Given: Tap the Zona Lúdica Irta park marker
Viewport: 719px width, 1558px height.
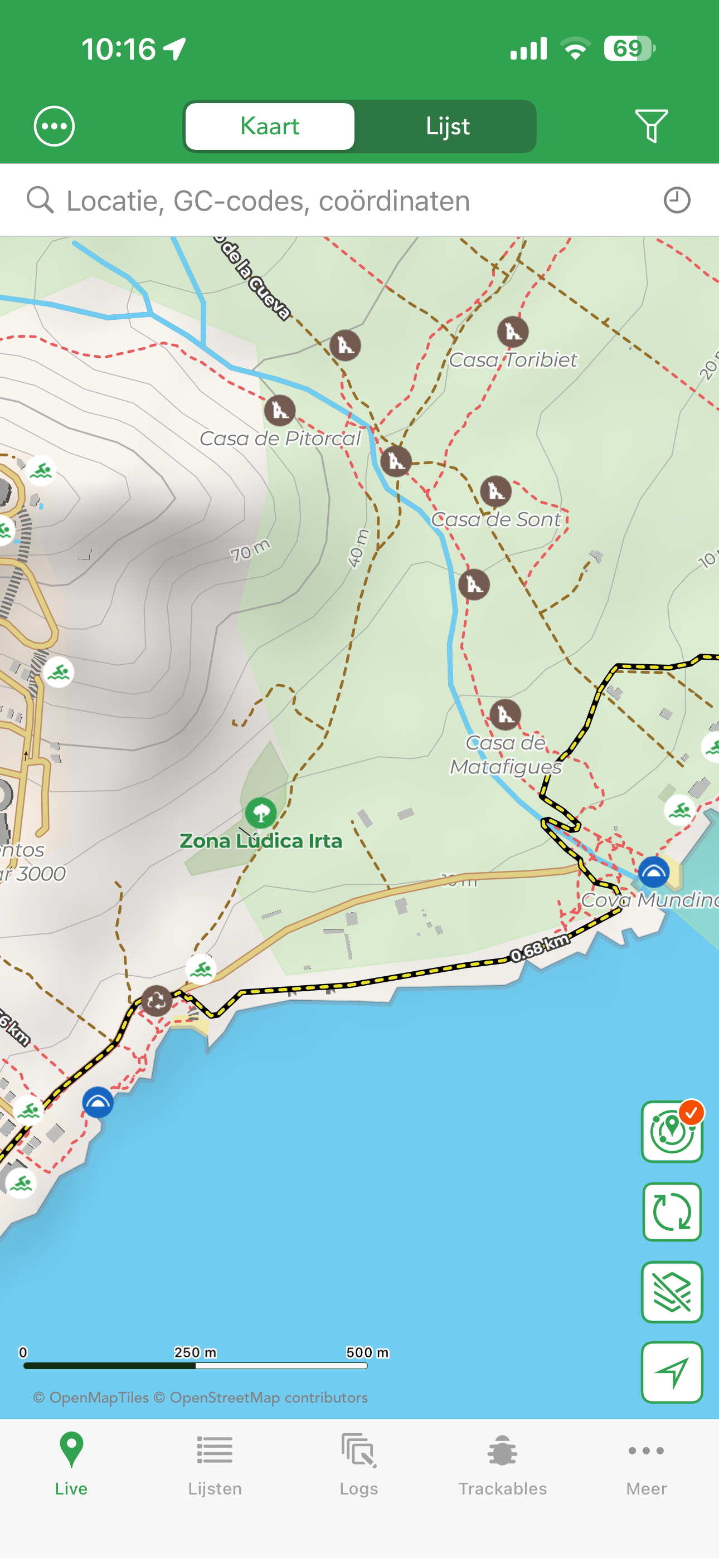Looking at the screenshot, I should pos(261,813).
